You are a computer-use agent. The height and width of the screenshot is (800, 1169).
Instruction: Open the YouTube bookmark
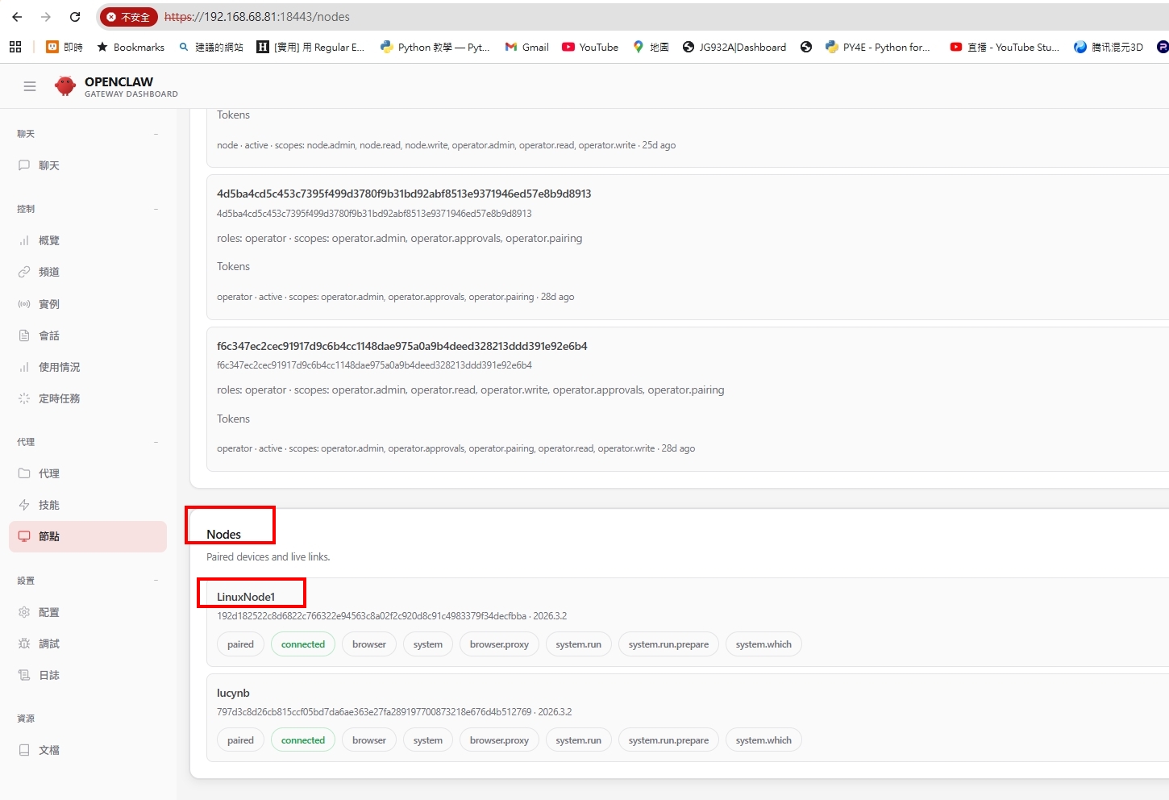[590, 48]
